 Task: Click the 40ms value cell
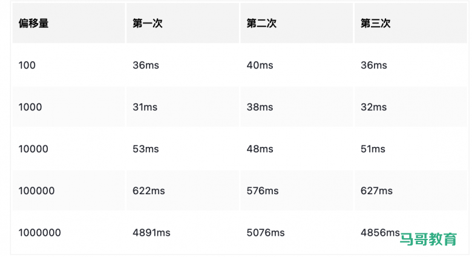click(260, 65)
